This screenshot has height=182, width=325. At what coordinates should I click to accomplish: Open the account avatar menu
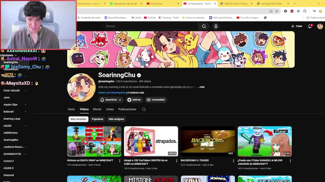[320, 26]
